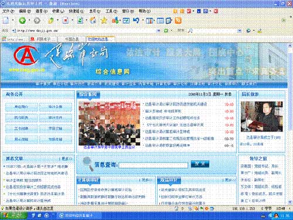Open the 工具 (Tools) menu

coord(111,11)
